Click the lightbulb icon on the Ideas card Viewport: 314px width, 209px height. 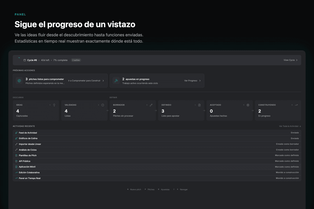(x=54, y=105)
